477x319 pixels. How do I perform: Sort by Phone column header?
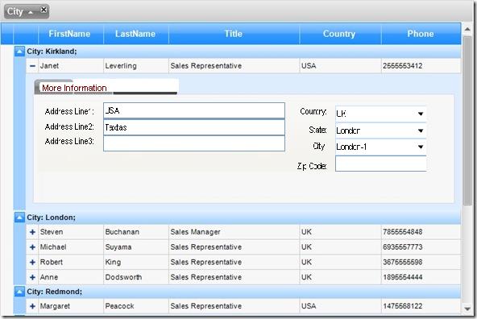tap(421, 34)
